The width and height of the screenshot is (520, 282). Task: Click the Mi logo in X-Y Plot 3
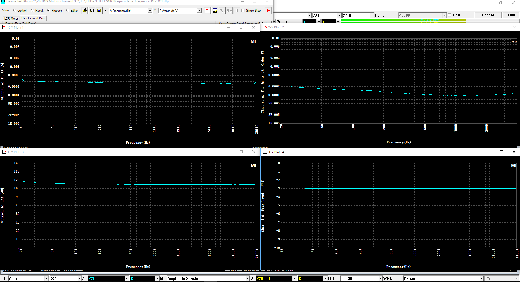[253, 166]
